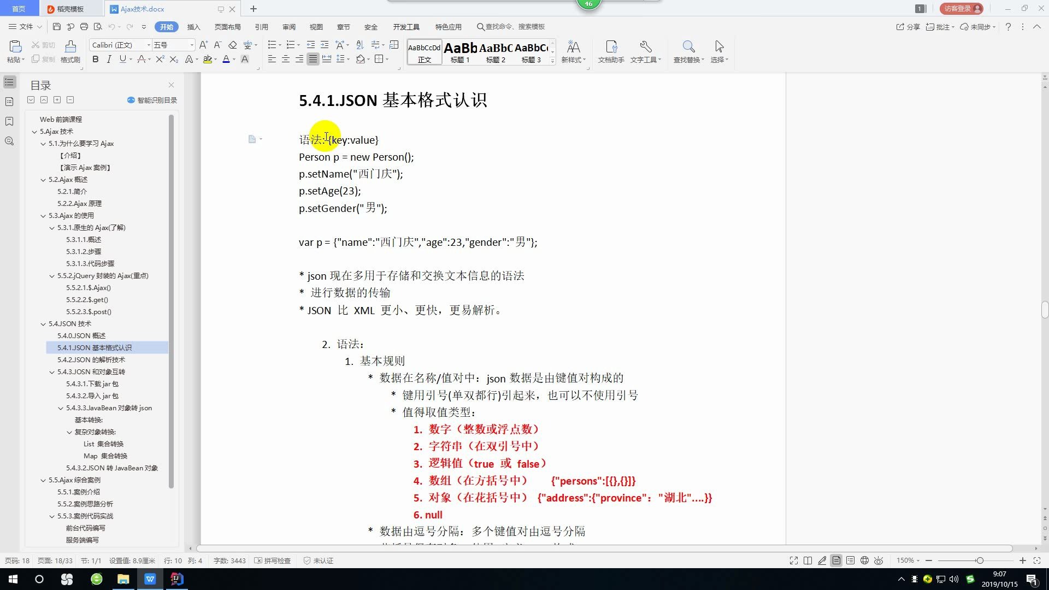Click the Sort (A-Z) icon

pos(360,45)
